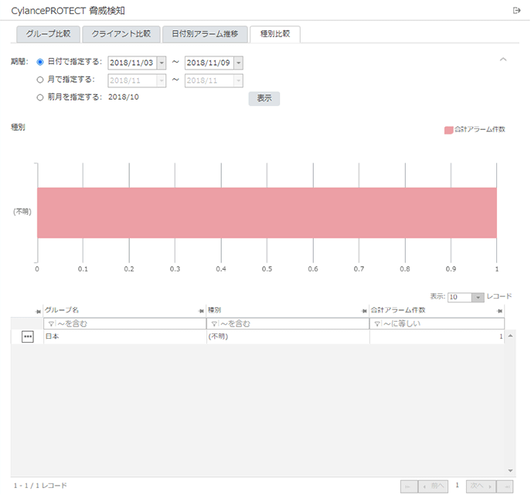Open the records per page dropdown

478,297
